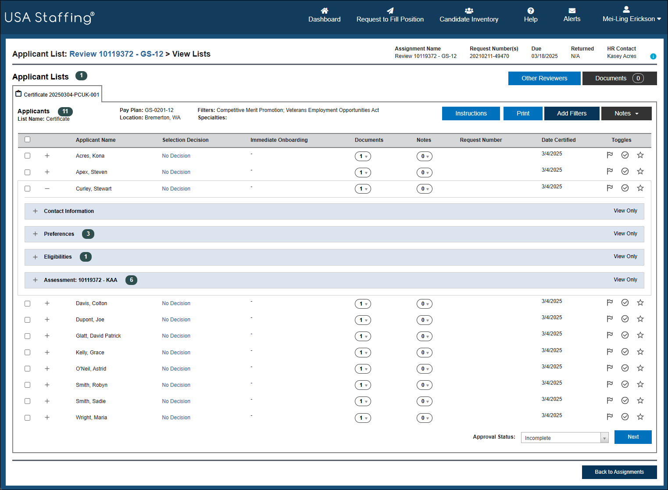Open the Dashboard home icon
Viewport: 668px width, 490px height.
325,11
